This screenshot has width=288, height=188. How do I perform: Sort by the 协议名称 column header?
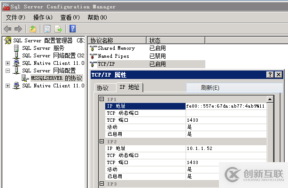coord(117,40)
